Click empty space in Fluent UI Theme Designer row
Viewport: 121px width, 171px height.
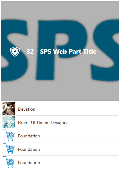point(93,122)
